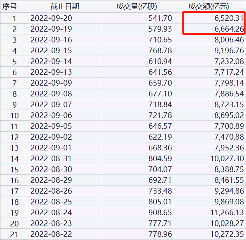Click turnover value 11,266.13
Viewport: 246px width, 240px height.
[227, 212]
